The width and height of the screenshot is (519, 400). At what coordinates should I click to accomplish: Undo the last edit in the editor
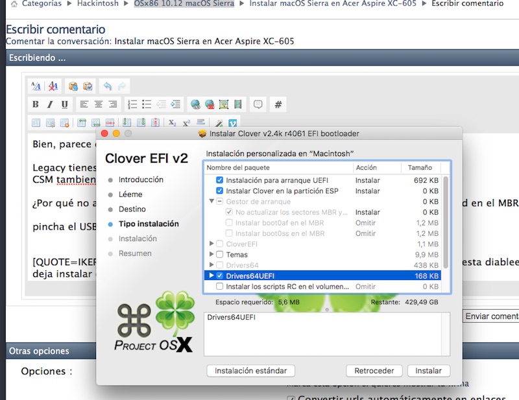(108, 86)
